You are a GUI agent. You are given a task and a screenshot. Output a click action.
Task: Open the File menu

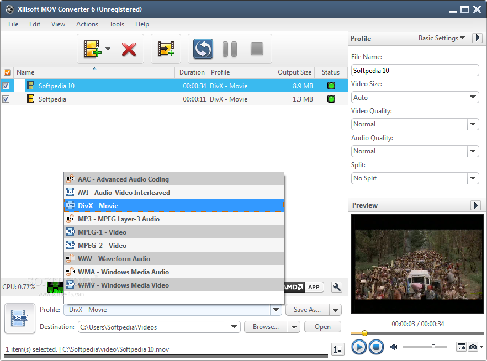pos(13,24)
